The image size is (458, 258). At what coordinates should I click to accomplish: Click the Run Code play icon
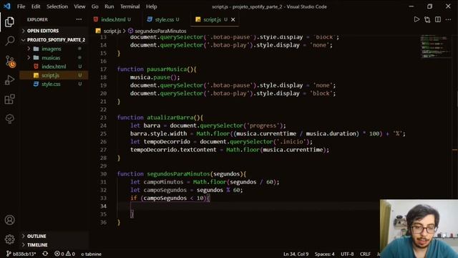(x=416, y=19)
